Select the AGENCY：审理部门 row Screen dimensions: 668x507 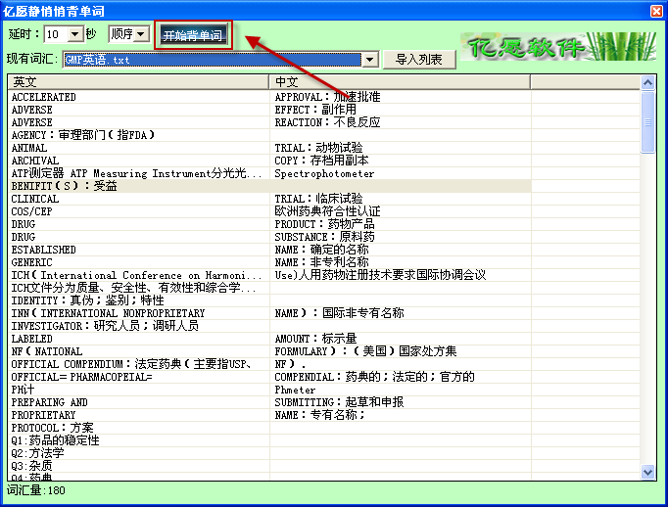click(270, 135)
